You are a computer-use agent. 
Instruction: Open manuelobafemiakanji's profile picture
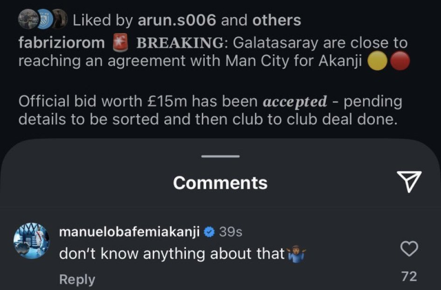[x=30, y=242]
